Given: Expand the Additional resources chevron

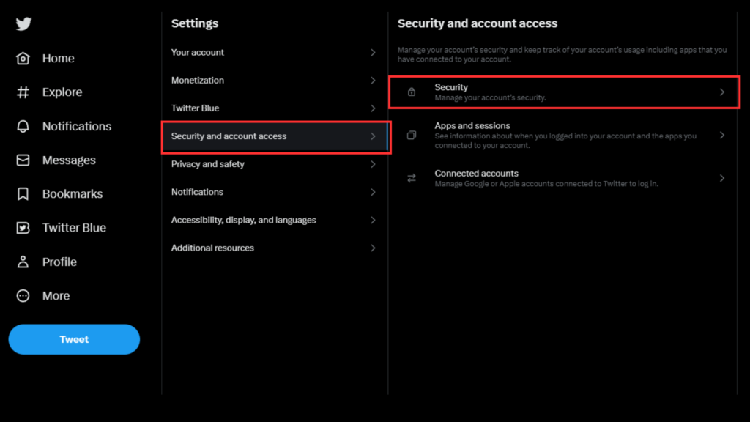Looking at the screenshot, I should [373, 248].
